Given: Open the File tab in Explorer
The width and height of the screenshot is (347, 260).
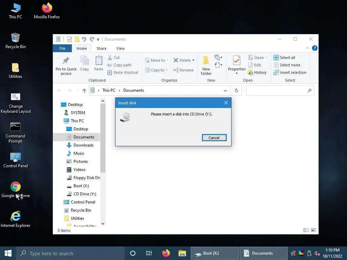Looking at the screenshot, I should click(x=62, y=48).
